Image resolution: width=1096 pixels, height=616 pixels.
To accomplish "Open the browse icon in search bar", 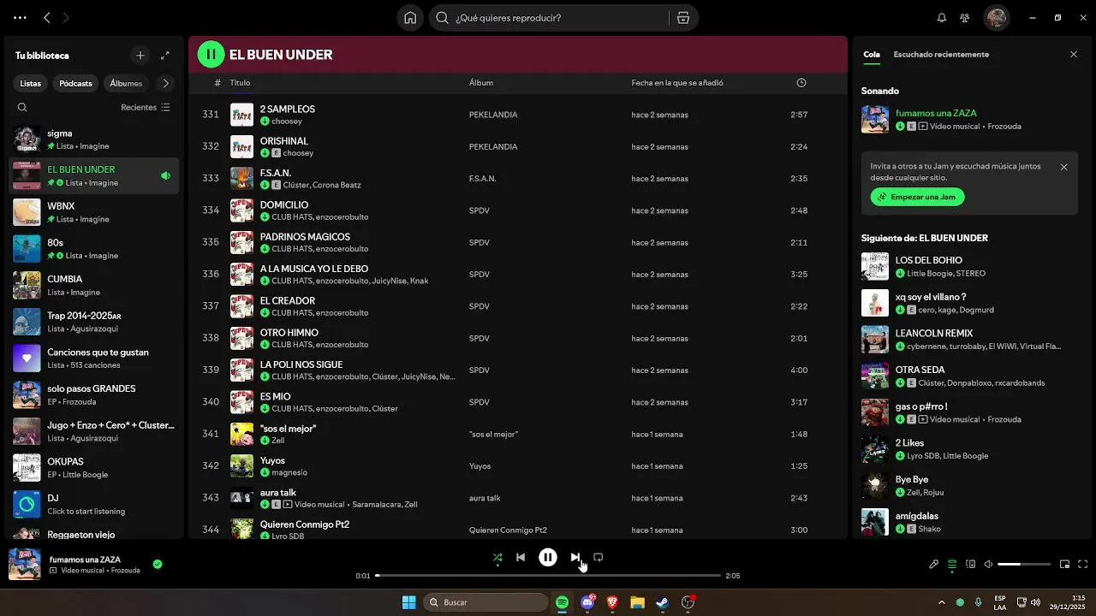I will [682, 18].
